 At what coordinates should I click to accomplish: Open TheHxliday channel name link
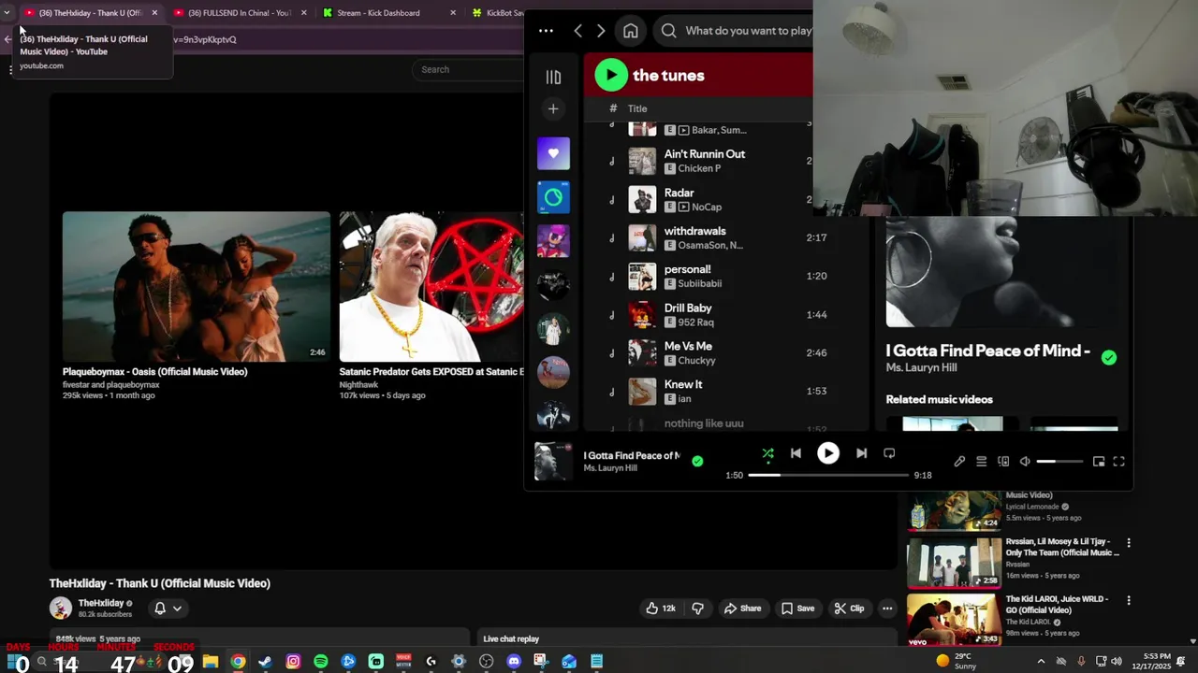(101, 603)
